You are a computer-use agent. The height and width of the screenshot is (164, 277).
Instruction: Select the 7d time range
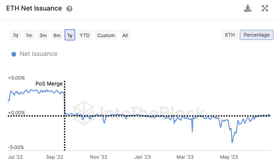(x=15, y=35)
